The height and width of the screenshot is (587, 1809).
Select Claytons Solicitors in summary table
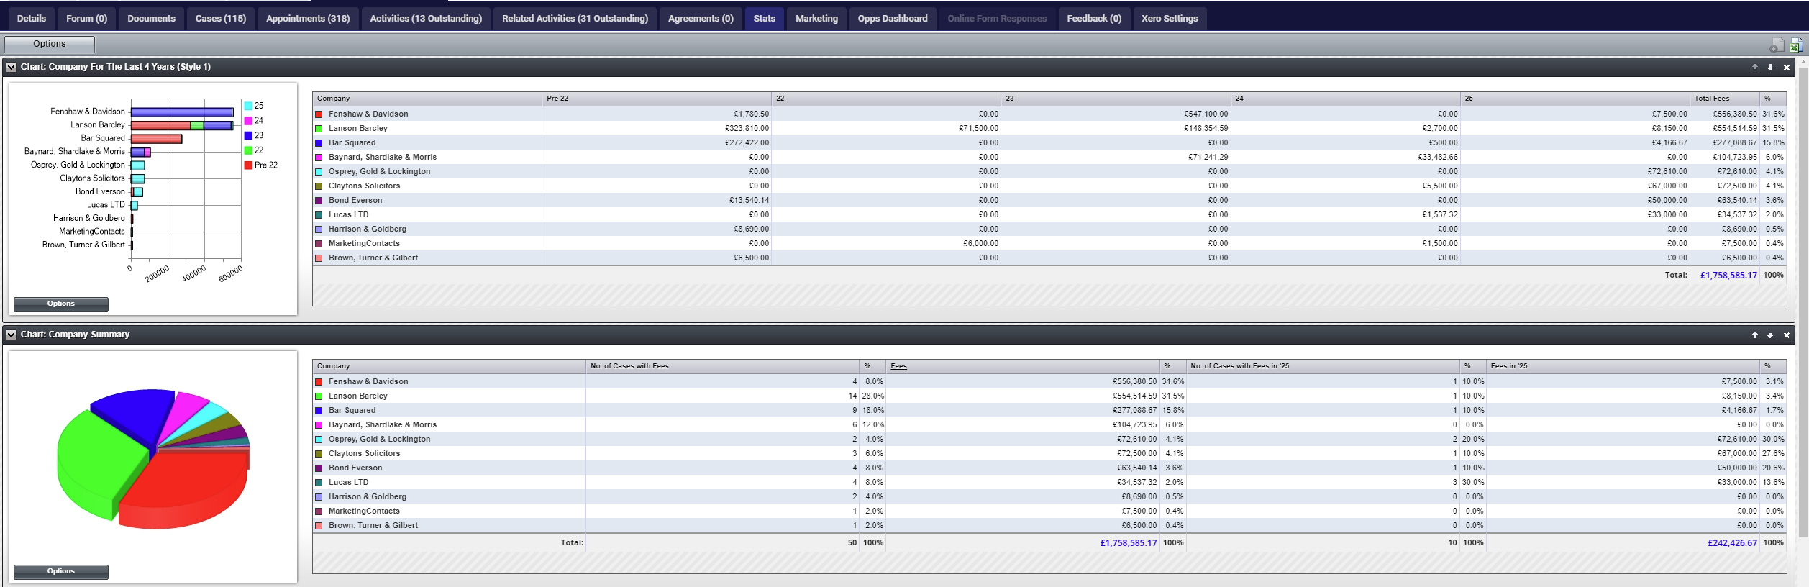(364, 454)
